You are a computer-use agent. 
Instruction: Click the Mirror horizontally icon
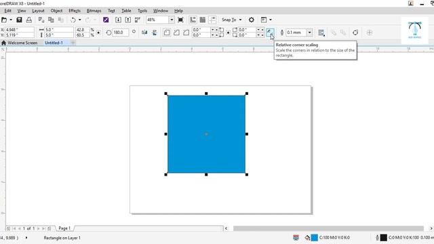(144, 33)
